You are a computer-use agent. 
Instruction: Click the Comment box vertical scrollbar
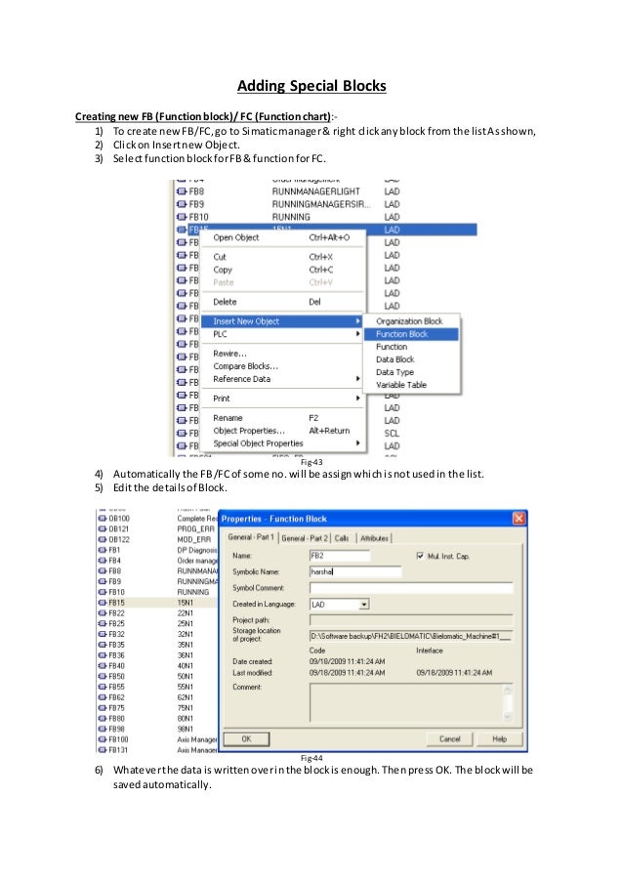point(508,702)
